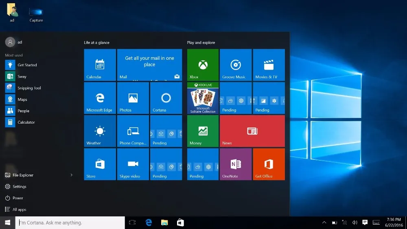
Task: Click the Life at a glance group header
Action: pos(96,43)
